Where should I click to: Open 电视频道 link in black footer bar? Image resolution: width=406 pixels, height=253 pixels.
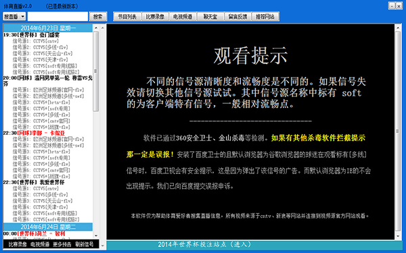(x=40, y=244)
